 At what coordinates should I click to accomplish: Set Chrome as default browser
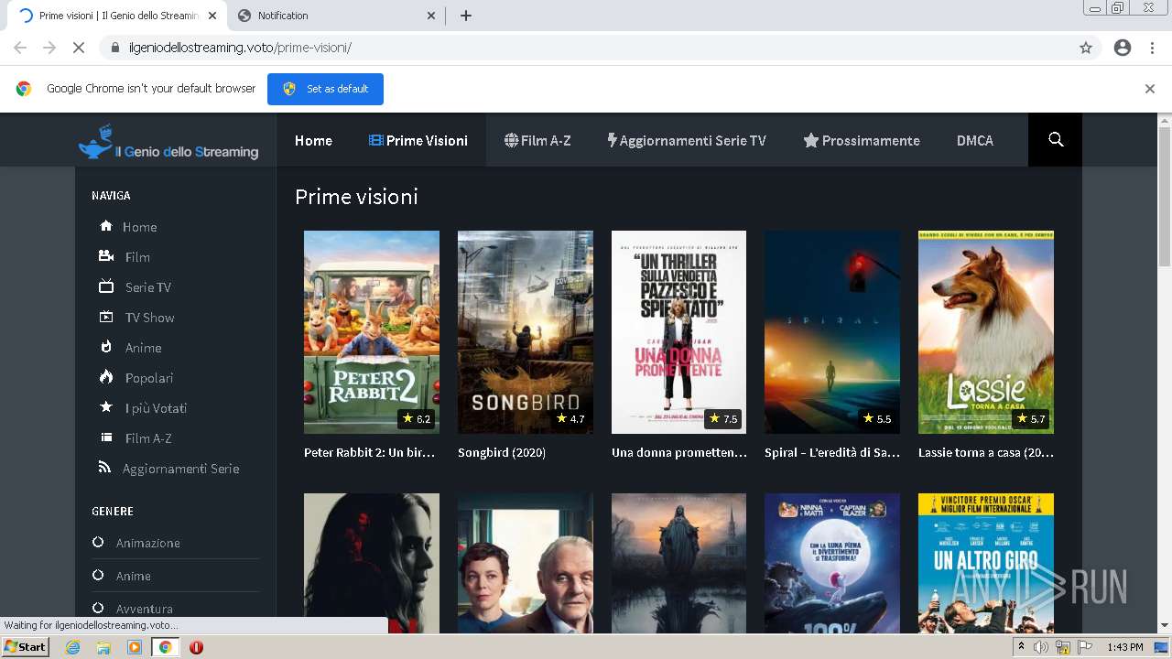click(325, 89)
